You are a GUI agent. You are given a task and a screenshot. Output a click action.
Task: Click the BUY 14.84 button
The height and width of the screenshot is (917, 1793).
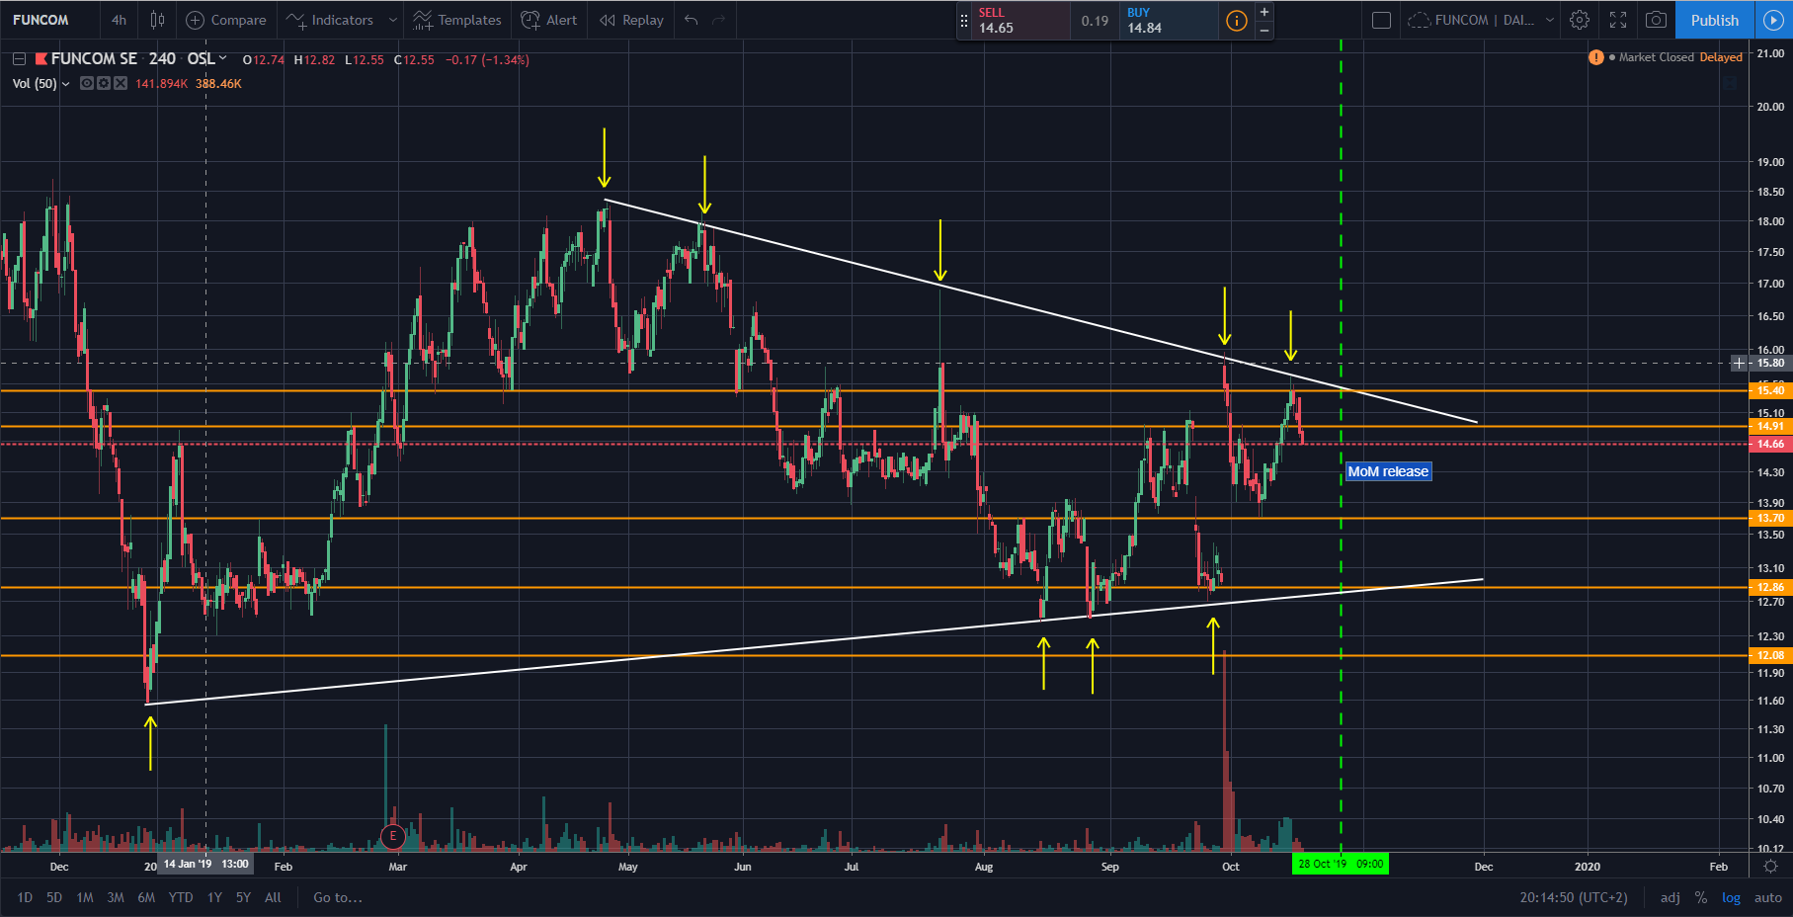pos(1170,21)
